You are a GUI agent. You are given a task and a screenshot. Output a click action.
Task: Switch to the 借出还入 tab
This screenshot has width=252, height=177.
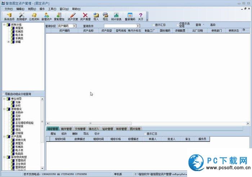94,129
